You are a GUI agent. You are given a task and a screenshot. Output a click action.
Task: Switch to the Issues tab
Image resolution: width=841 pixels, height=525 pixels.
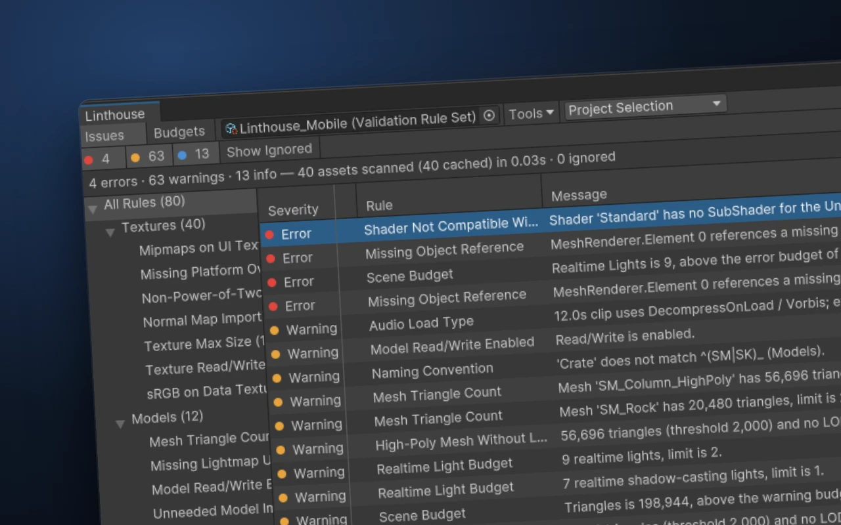point(104,136)
